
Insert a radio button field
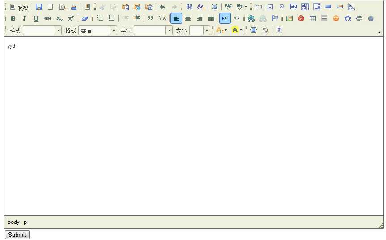[282, 7]
